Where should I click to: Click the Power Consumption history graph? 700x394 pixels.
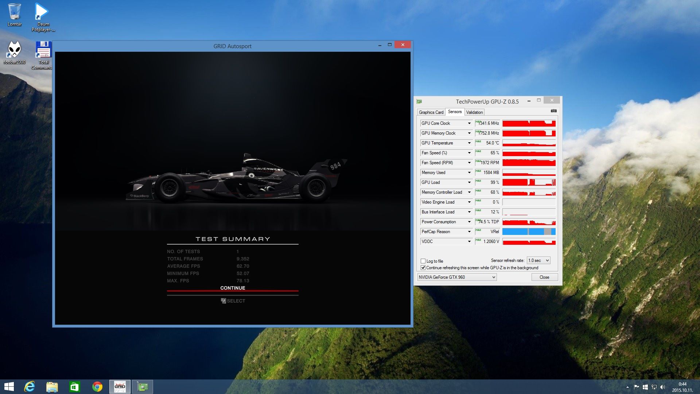pyautogui.click(x=529, y=222)
